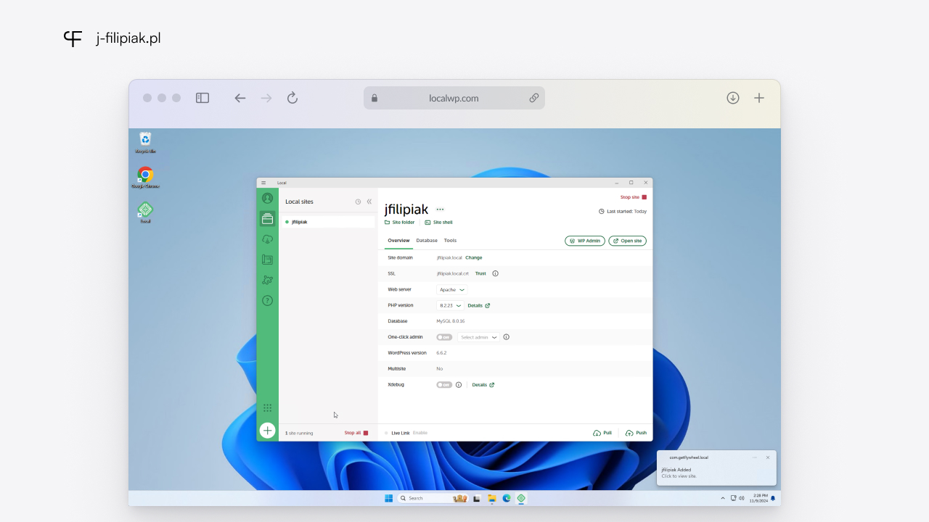
Task: Open Microsoft Edge in the taskbar
Action: click(507, 498)
